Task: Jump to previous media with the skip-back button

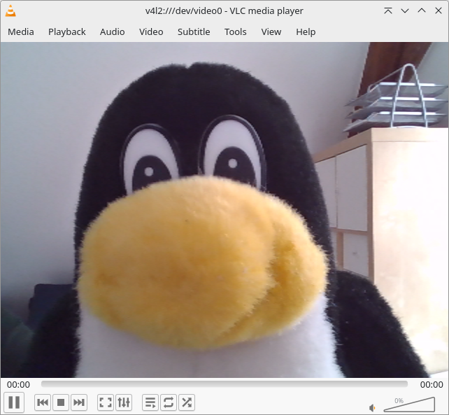Action: (43, 402)
